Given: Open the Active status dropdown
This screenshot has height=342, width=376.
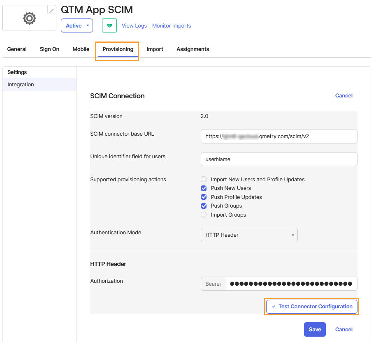Looking at the screenshot, I should (x=77, y=25).
